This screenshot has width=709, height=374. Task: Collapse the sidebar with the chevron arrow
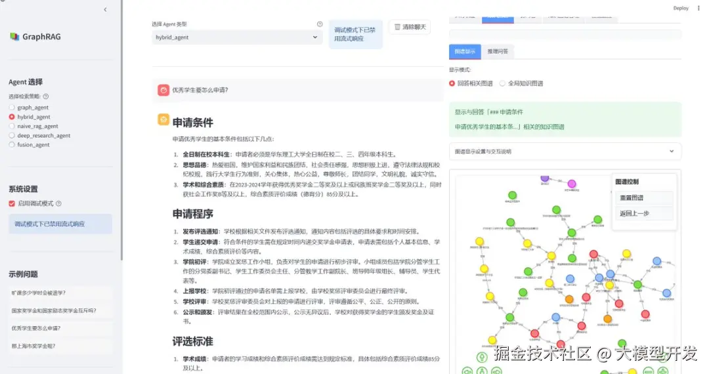pyautogui.click(x=105, y=9)
